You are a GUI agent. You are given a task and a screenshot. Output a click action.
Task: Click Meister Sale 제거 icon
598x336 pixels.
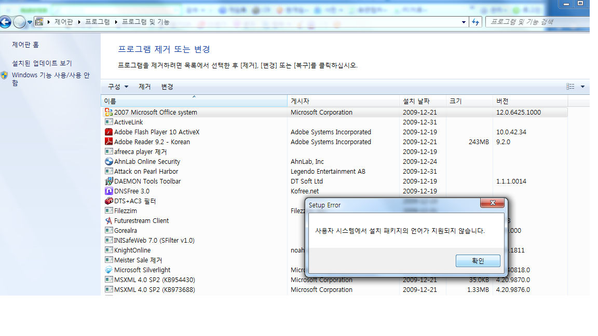click(108, 260)
